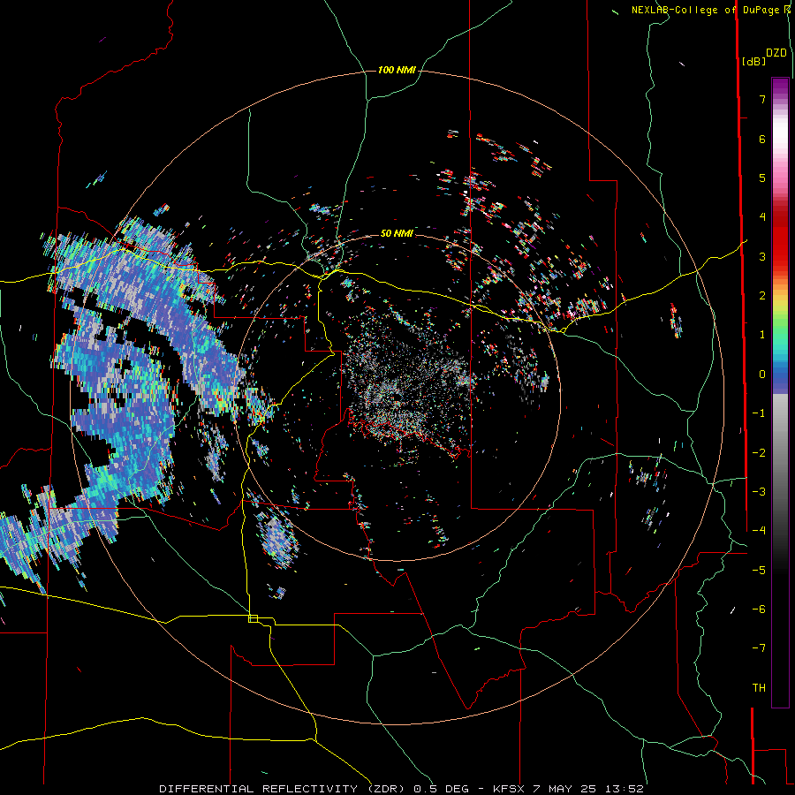Click the -6 value on the color scale

click(759, 609)
